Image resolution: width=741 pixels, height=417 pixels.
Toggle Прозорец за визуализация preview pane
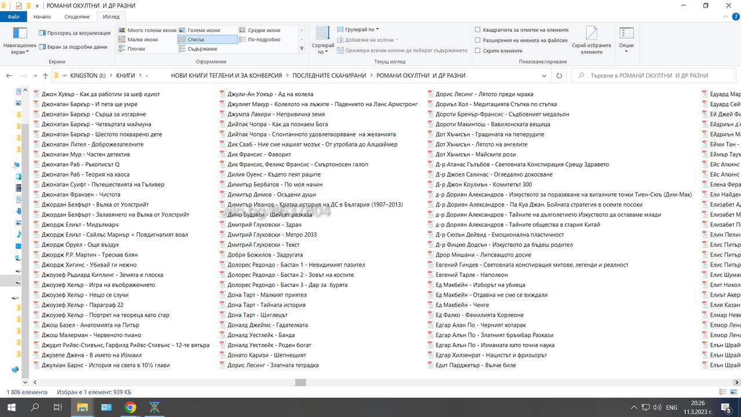coord(74,33)
